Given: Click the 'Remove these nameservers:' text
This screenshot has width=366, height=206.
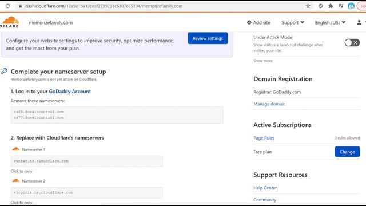Looking at the screenshot, I should click(x=38, y=101).
